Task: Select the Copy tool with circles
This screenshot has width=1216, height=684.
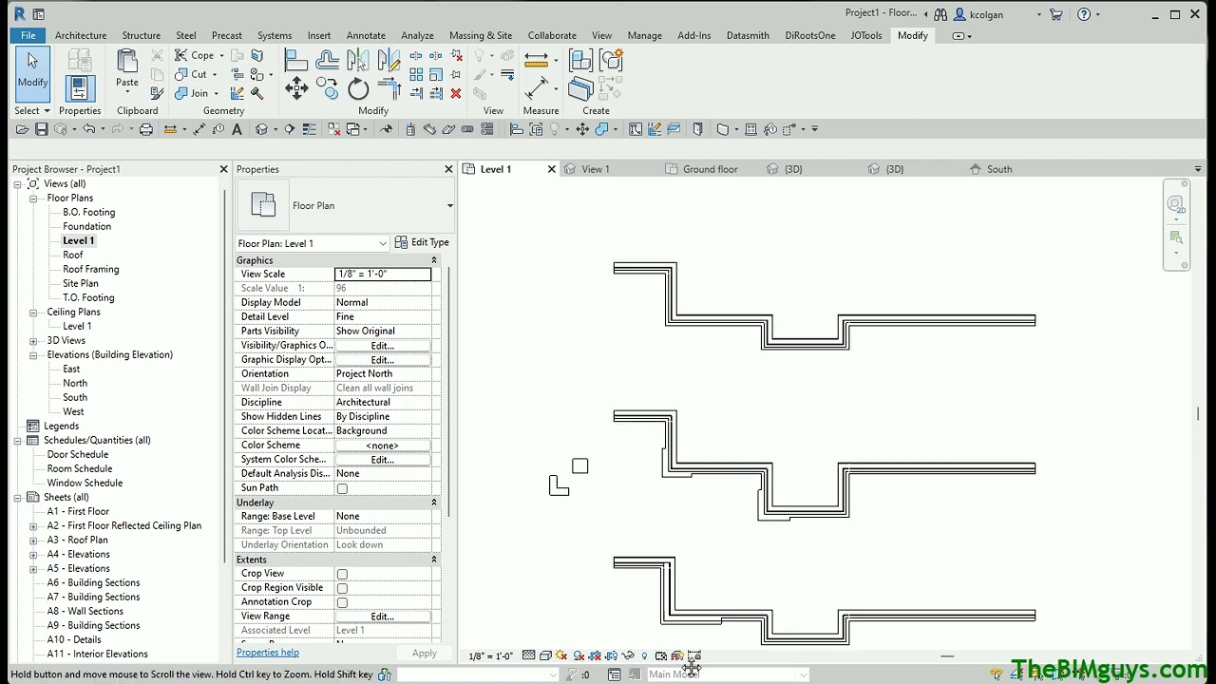Action: pos(328,89)
